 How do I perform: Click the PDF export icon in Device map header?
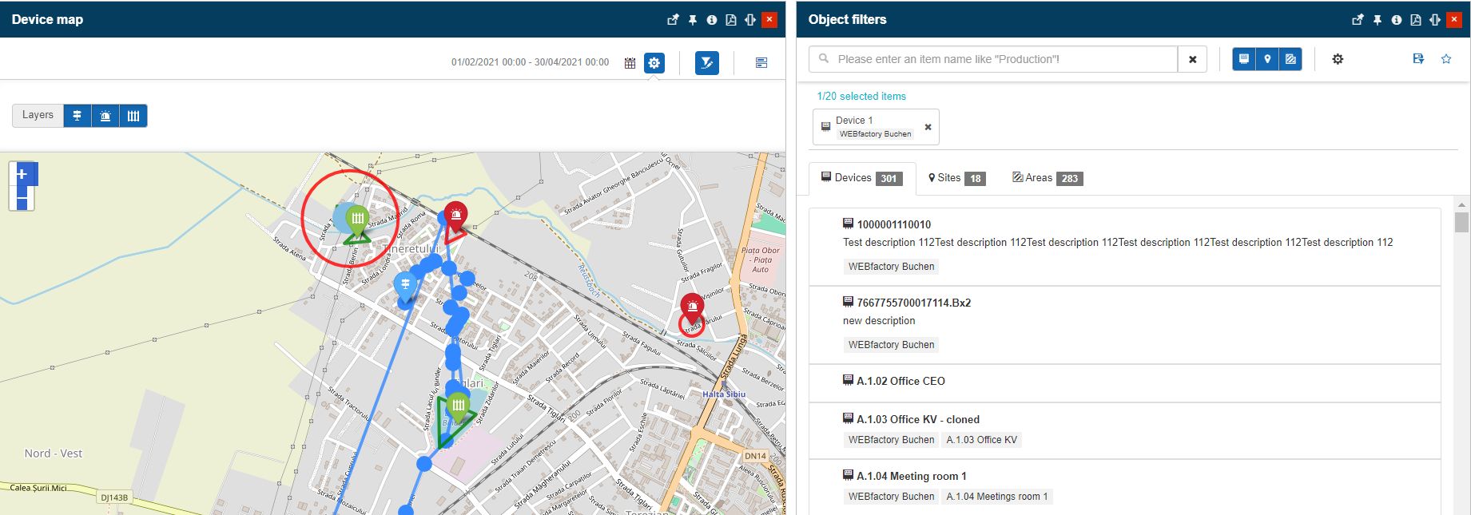(x=730, y=20)
